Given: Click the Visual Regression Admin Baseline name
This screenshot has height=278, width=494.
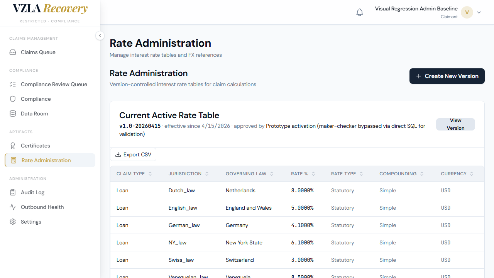Looking at the screenshot, I should [416, 8].
